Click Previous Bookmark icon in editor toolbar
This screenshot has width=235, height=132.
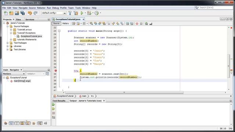click(x=113, y=23)
